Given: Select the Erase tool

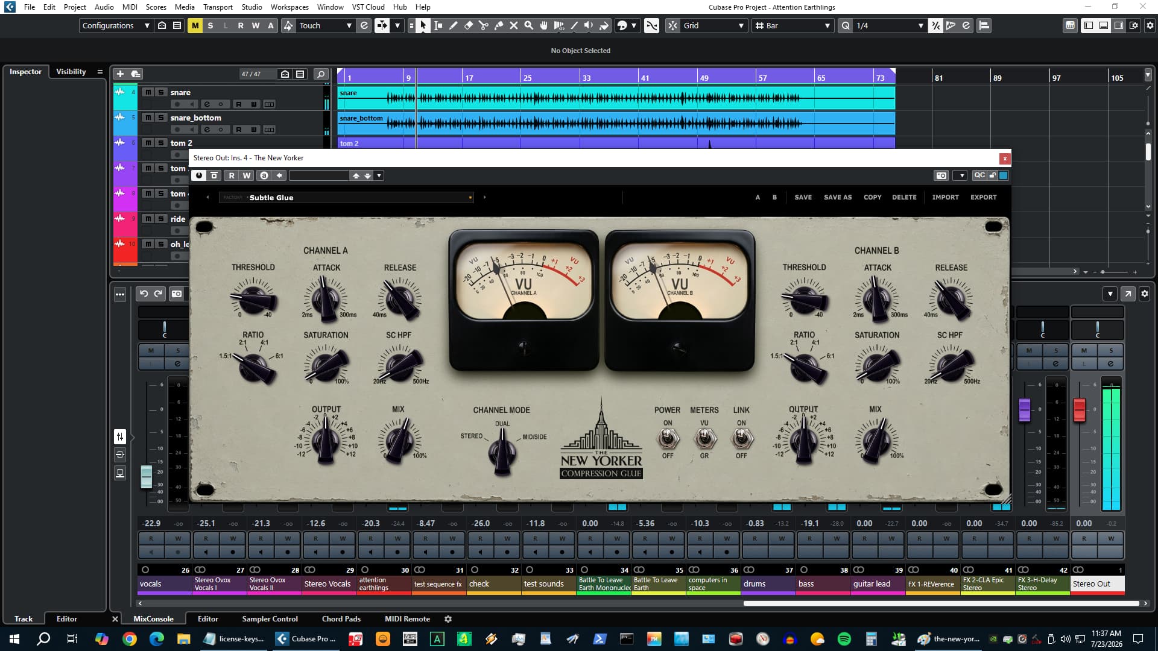Looking at the screenshot, I should [x=468, y=25].
